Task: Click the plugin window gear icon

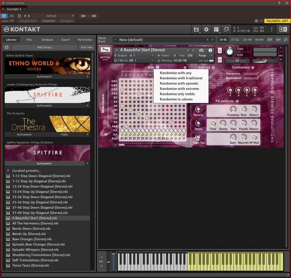Action: [256, 21]
